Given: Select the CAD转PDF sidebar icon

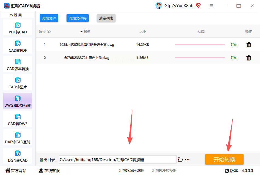Looking at the screenshot, I should coord(18,43).
